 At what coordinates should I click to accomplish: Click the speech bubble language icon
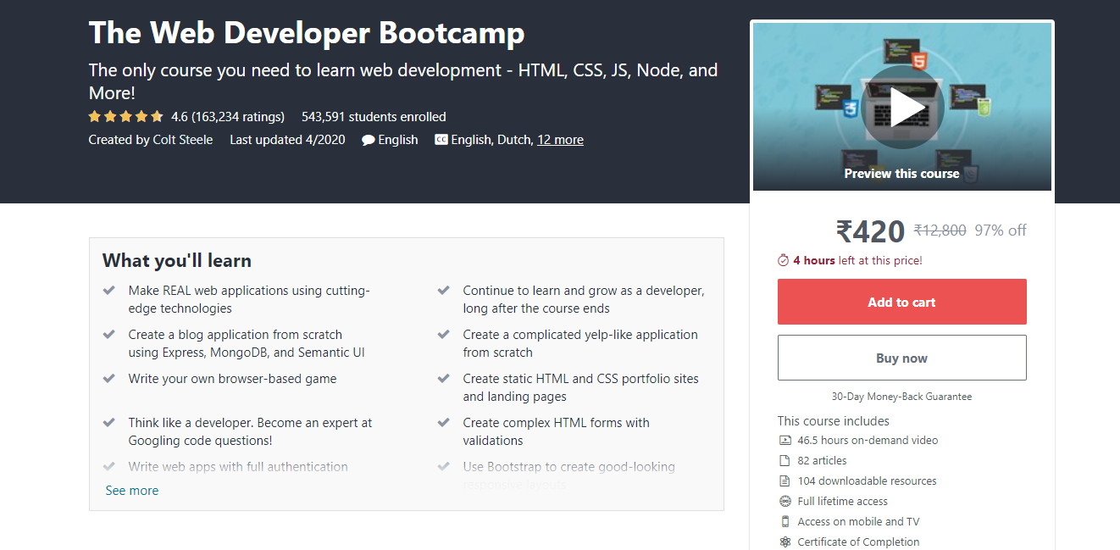(x=368, y=140)
